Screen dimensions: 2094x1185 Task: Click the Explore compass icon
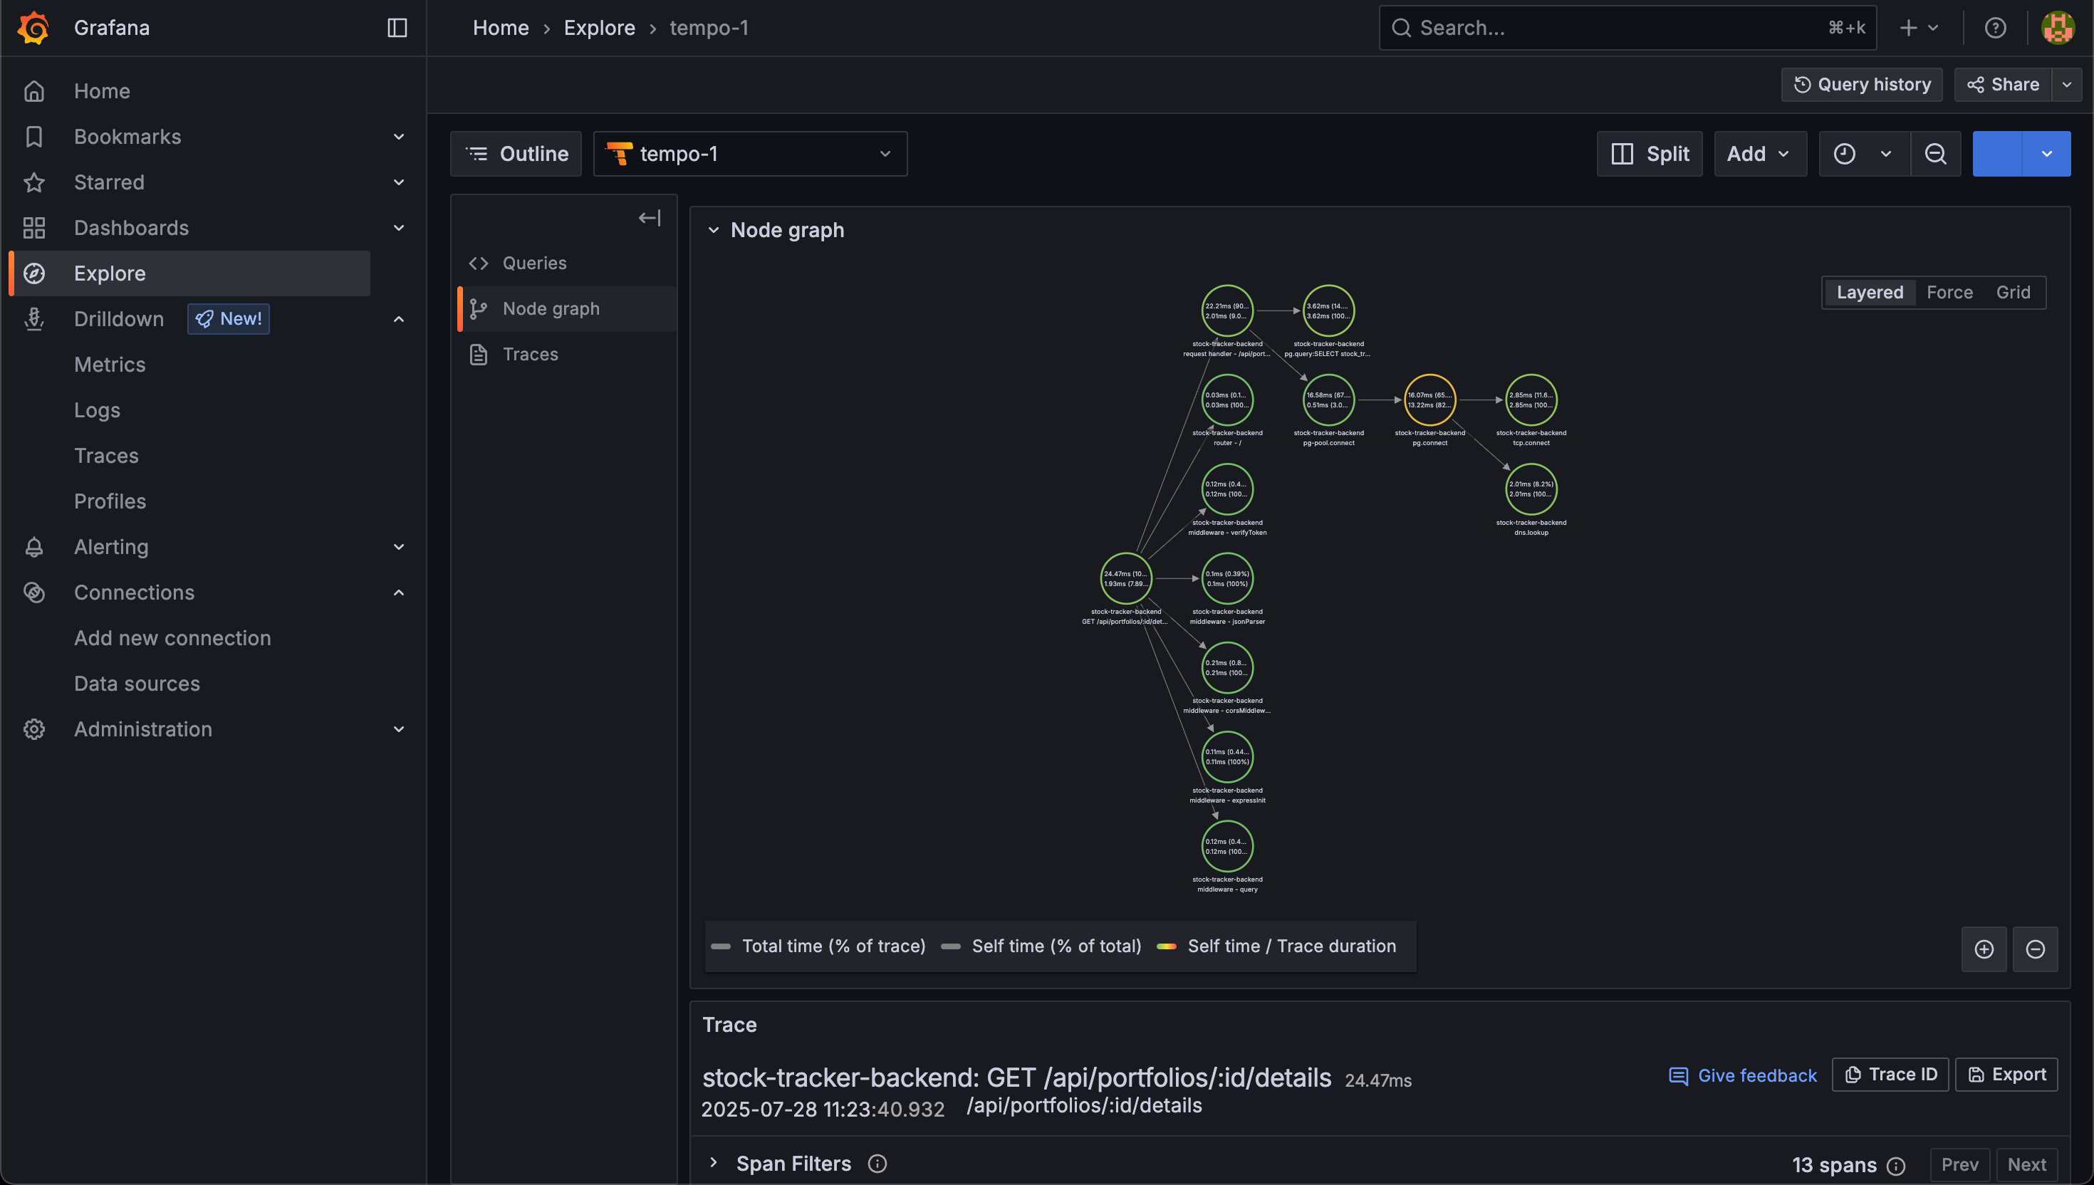[x=33, y=273]
